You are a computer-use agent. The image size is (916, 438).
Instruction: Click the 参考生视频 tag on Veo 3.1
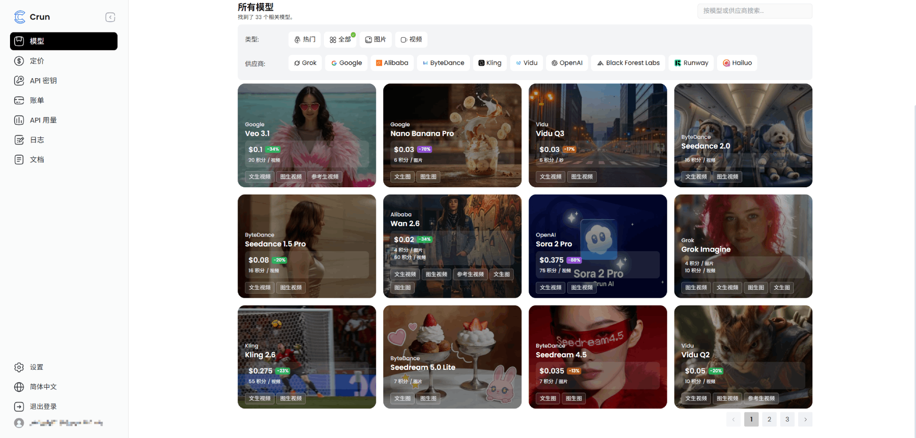pos(325,177)
